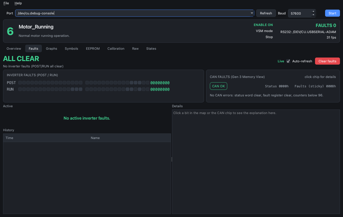Click the FAULTS 0 counter
Screen dimensions: 343x217
click(x=326, y=25)
